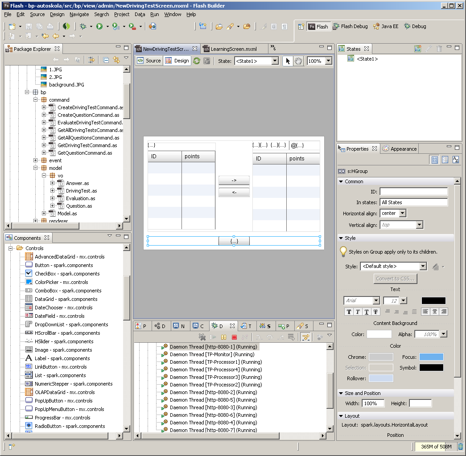The height and width of the screenshot is (456, 466).
Task: Click the {...} button in selected HGroup
Action: [234, 241]
